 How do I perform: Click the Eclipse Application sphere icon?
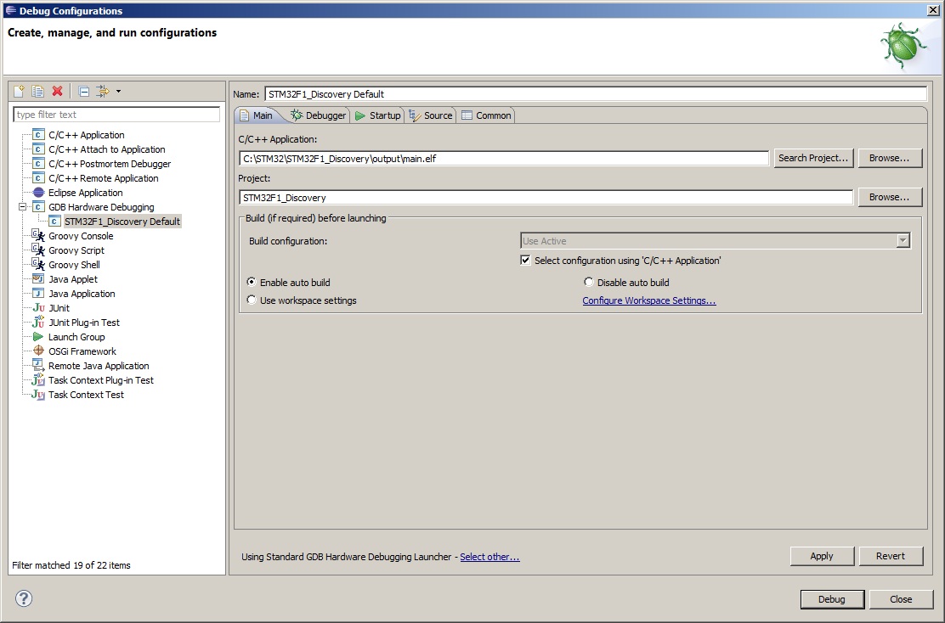point(38,193)
